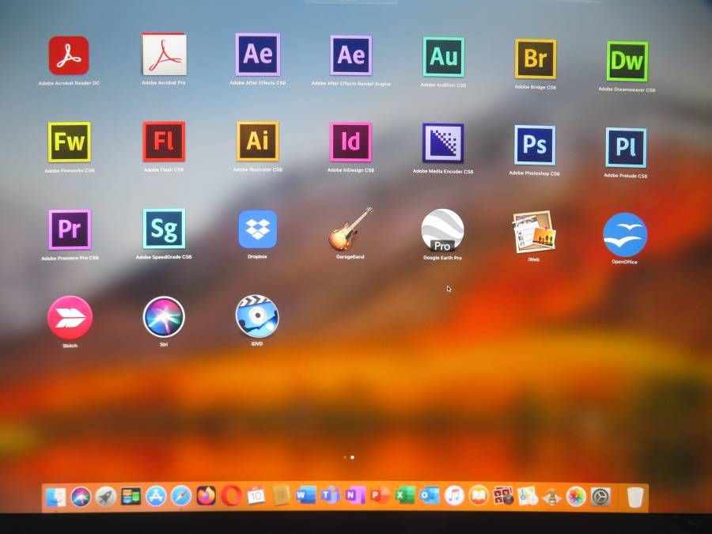Launch Maps from the Dock
This screenshot has width=712, height=534.
(x=528, y=496)
